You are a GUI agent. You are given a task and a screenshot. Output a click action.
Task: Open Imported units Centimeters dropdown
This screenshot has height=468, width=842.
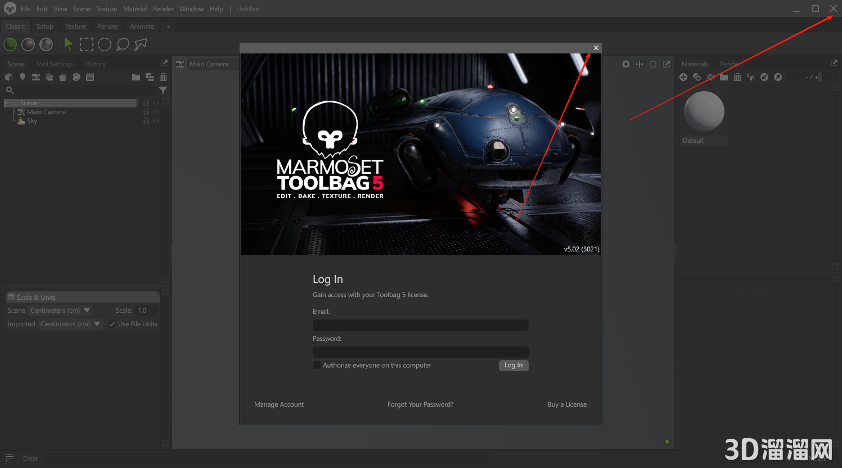(x=70, y=324)
